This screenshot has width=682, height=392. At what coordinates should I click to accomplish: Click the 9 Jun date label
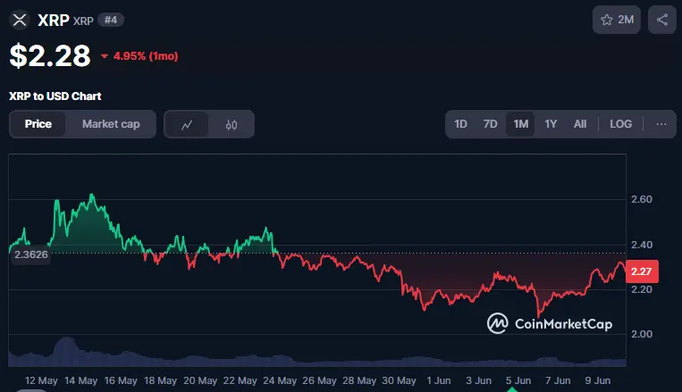[x=598, y=380]
